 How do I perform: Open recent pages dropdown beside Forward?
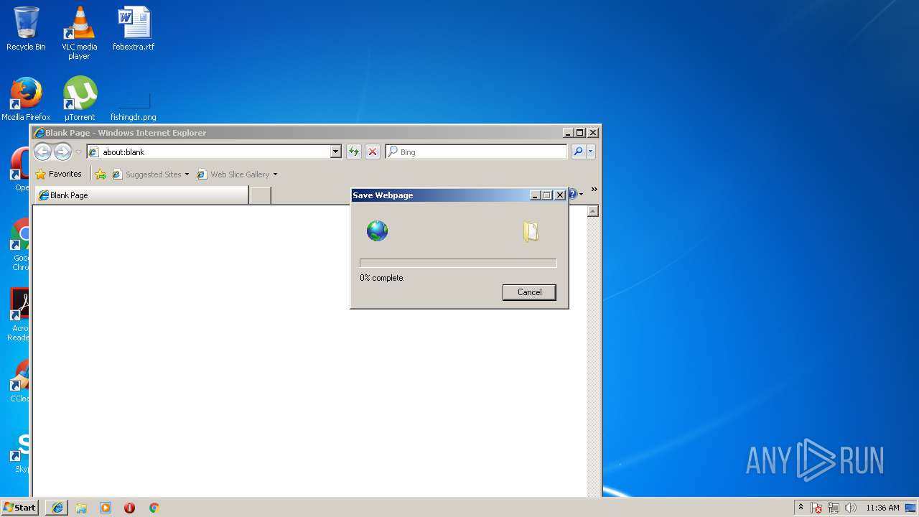point(78,152)
